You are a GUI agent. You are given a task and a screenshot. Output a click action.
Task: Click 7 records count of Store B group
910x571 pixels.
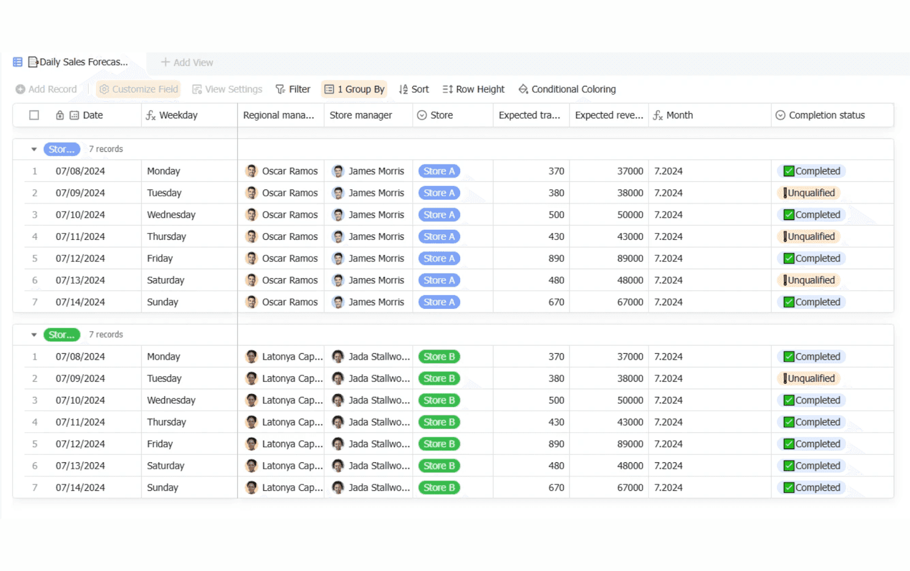click(106, 335)
